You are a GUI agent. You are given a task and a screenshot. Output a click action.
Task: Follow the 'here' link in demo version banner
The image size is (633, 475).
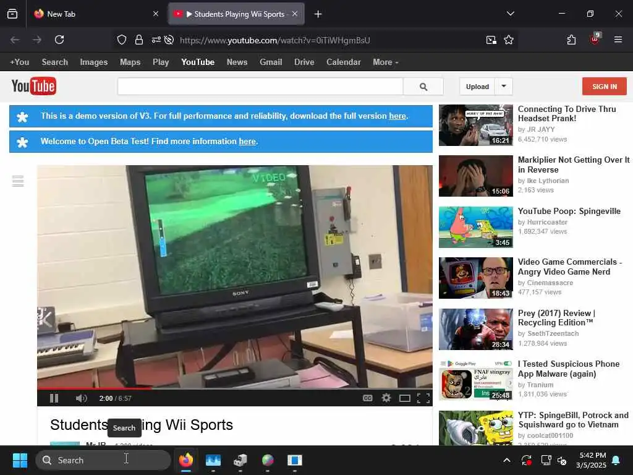coord(397,116)
